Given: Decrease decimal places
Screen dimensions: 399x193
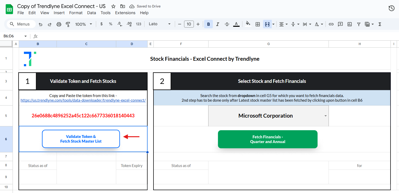Looking at the screenshot, I should 120,24.
